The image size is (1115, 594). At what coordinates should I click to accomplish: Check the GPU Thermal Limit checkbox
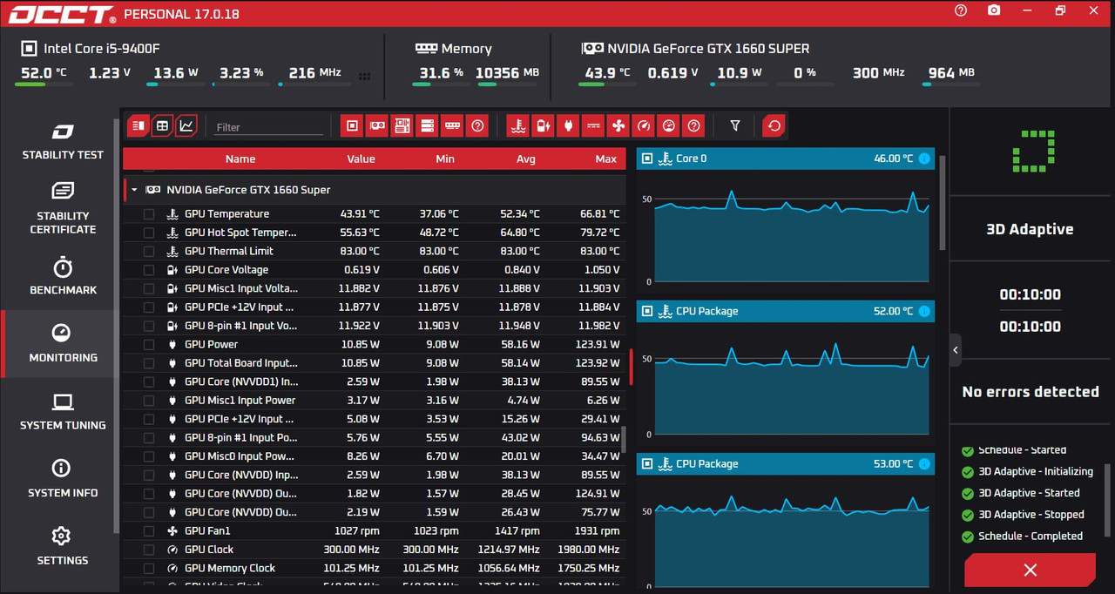tap(149, 251)
